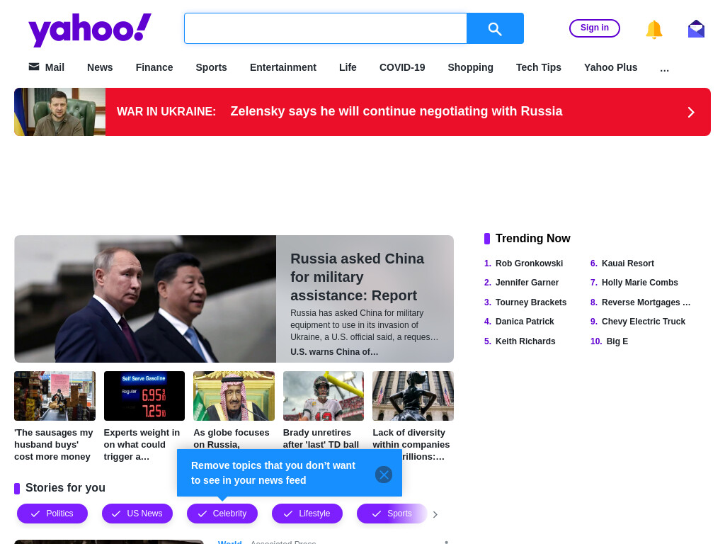Expand more navigation items via ellipsis
725x544 pixels.
point(664,69)
